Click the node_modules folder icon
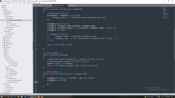 pos(4,44)
